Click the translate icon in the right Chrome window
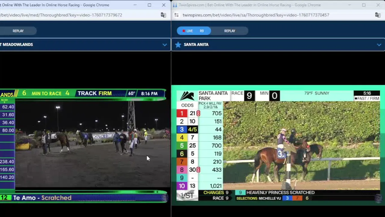385x217 pixels. [x=377, y=15]
